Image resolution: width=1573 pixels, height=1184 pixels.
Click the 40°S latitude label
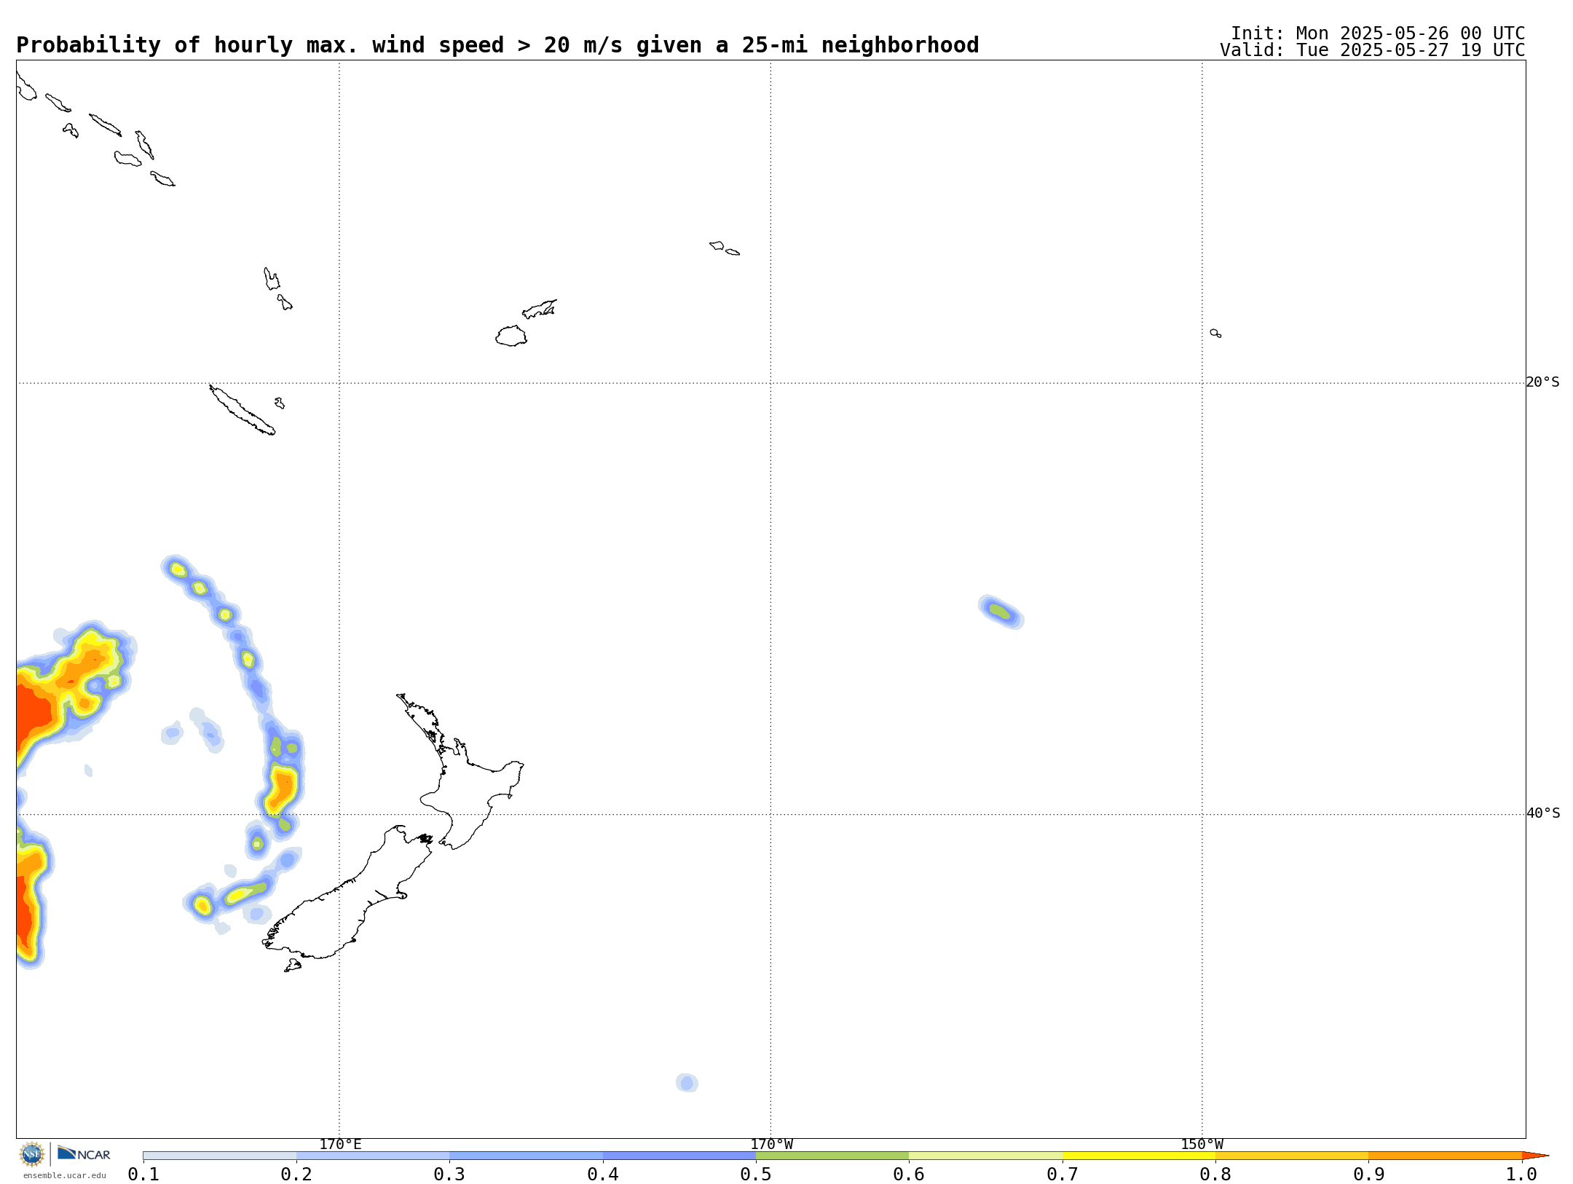[1542, 813]
